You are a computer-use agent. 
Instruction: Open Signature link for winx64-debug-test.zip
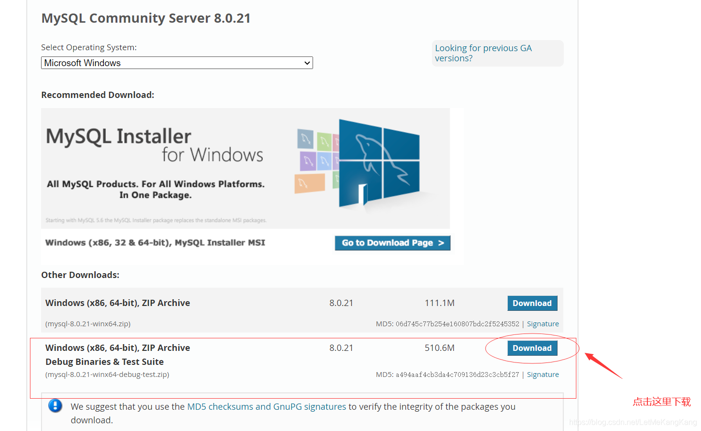tap(543, 375)
